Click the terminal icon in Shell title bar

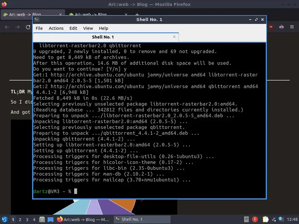coord(36,19)
